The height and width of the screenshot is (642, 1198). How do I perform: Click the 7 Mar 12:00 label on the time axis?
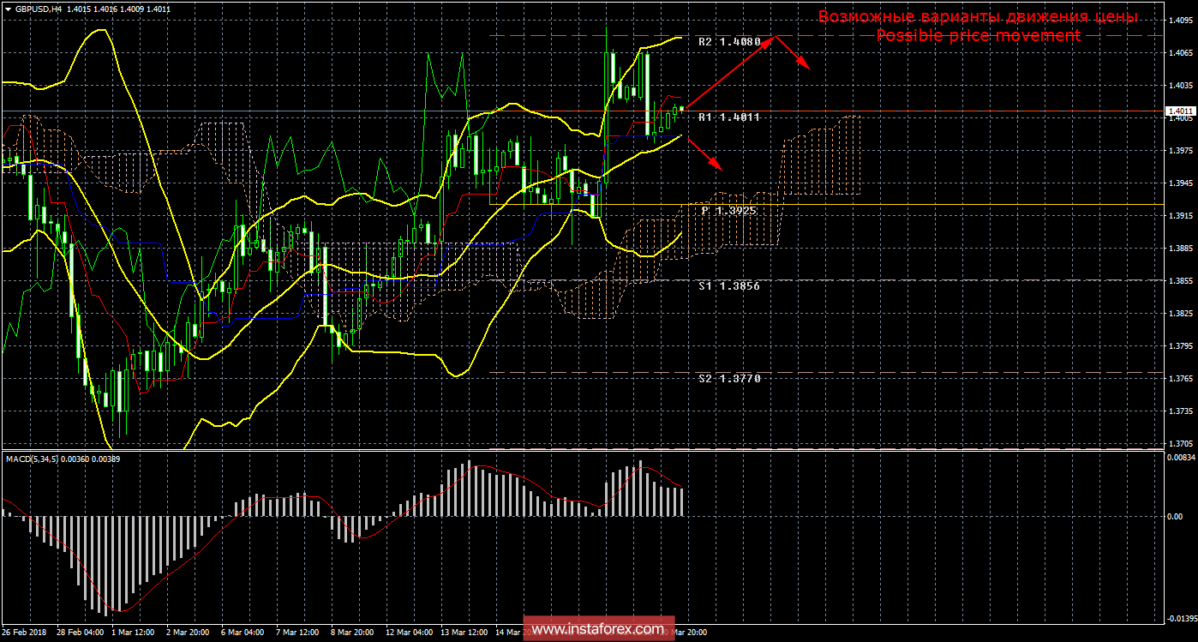pos(297,633)
